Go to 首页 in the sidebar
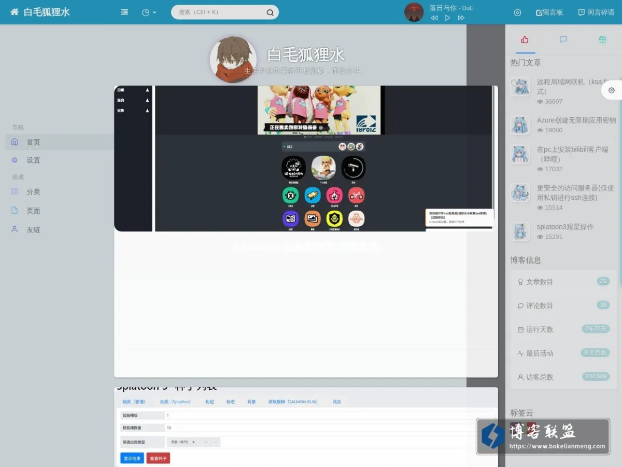622x467 pixels. pos(60,142)
